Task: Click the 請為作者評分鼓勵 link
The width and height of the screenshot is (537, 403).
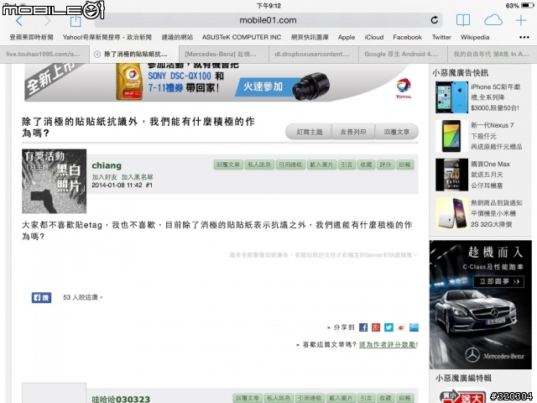Action: click(388, 345)
